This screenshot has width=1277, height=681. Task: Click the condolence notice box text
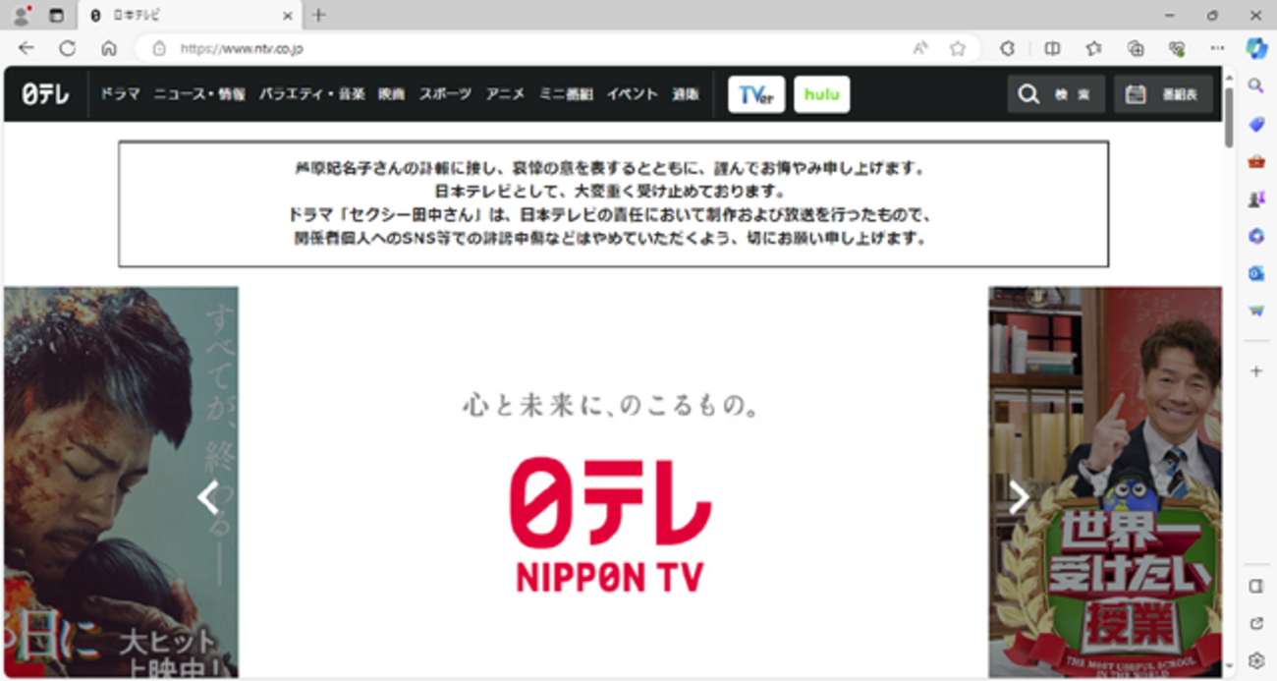click(x=613, y=203)
